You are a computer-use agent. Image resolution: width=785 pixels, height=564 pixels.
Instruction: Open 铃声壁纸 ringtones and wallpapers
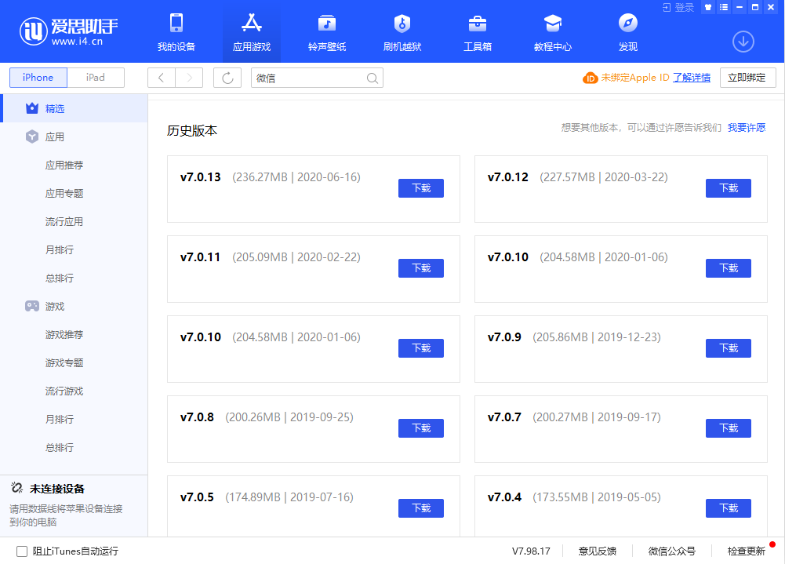tap(327, 32)
